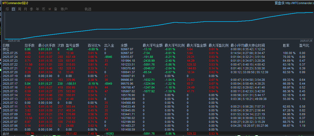Click the 复盘侠 label beside the link
The height and width of the screenshot is (136, 314).
[x=280, y=3]
